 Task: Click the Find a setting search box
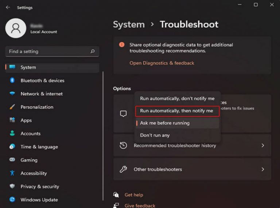[52, 52]
